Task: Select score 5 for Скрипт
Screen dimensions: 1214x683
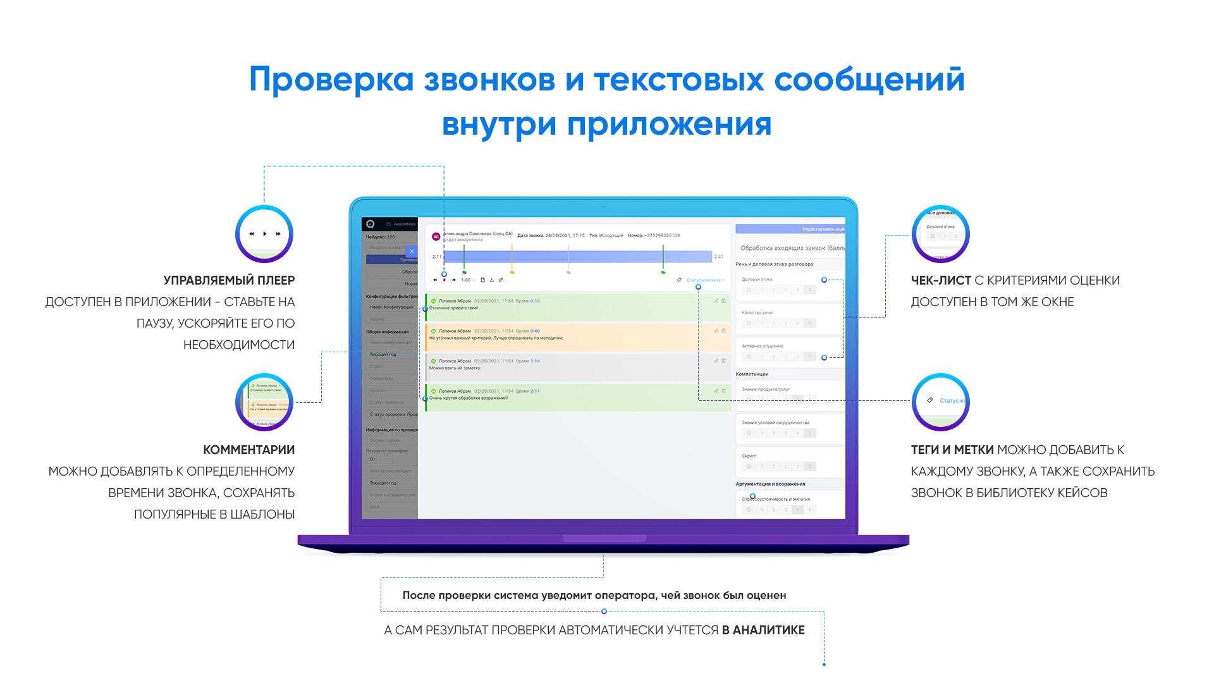Action: pyautogui.click(x=810, y=466)
